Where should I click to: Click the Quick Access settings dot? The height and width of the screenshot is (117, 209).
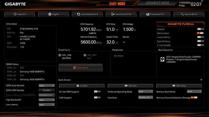coord(201,80)
